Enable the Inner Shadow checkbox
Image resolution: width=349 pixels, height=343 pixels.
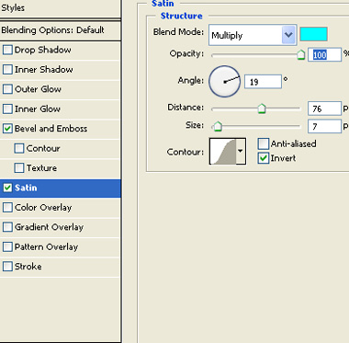point(7,70)
